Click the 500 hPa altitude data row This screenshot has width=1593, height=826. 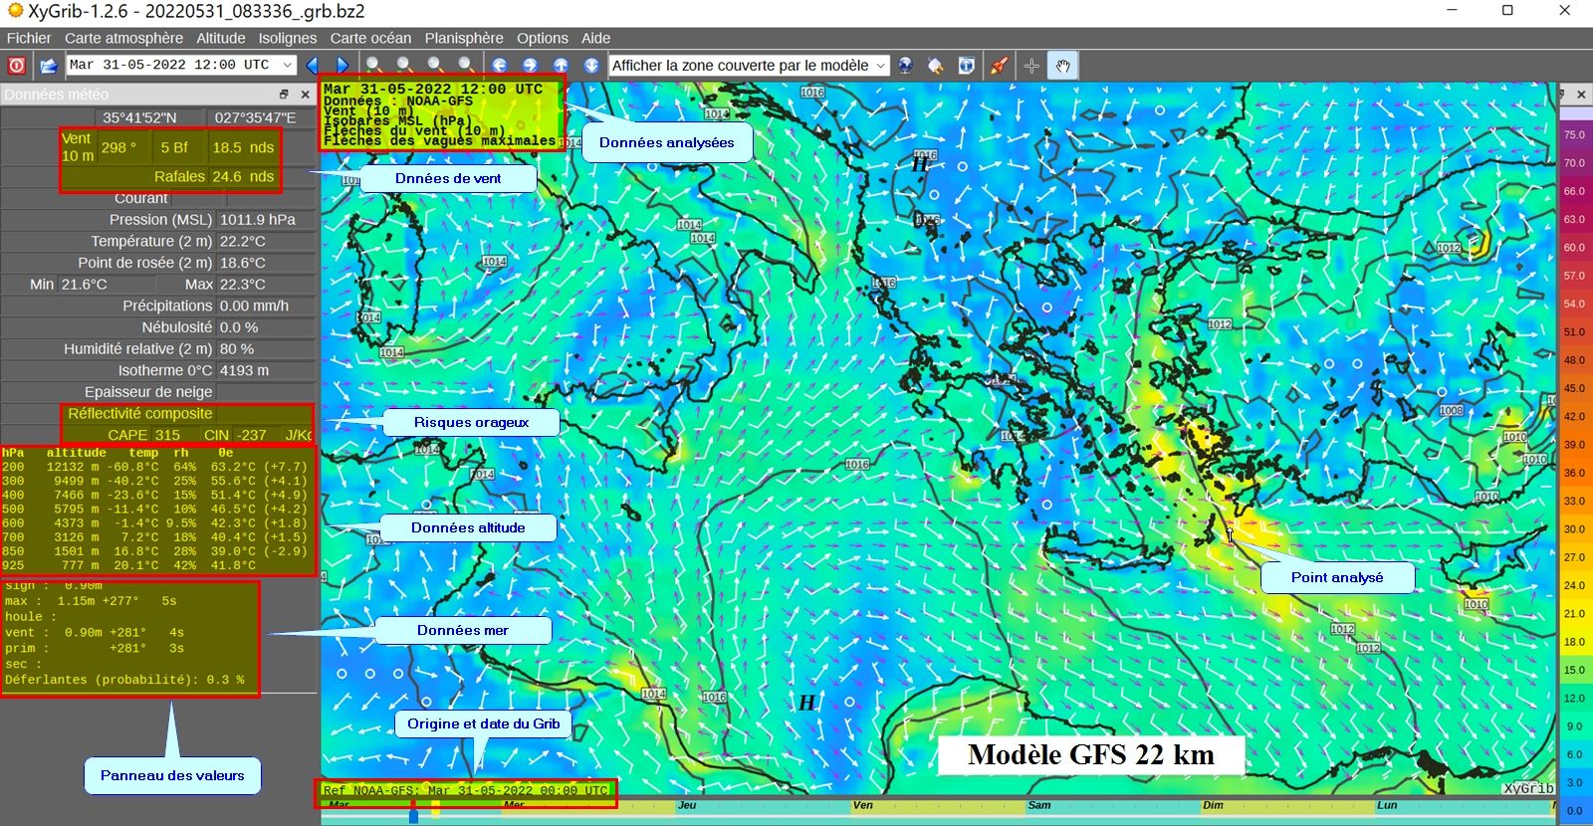tap(154, 509)
